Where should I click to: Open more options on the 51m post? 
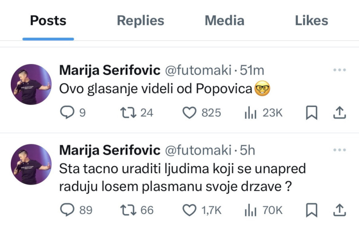[339, 70]
